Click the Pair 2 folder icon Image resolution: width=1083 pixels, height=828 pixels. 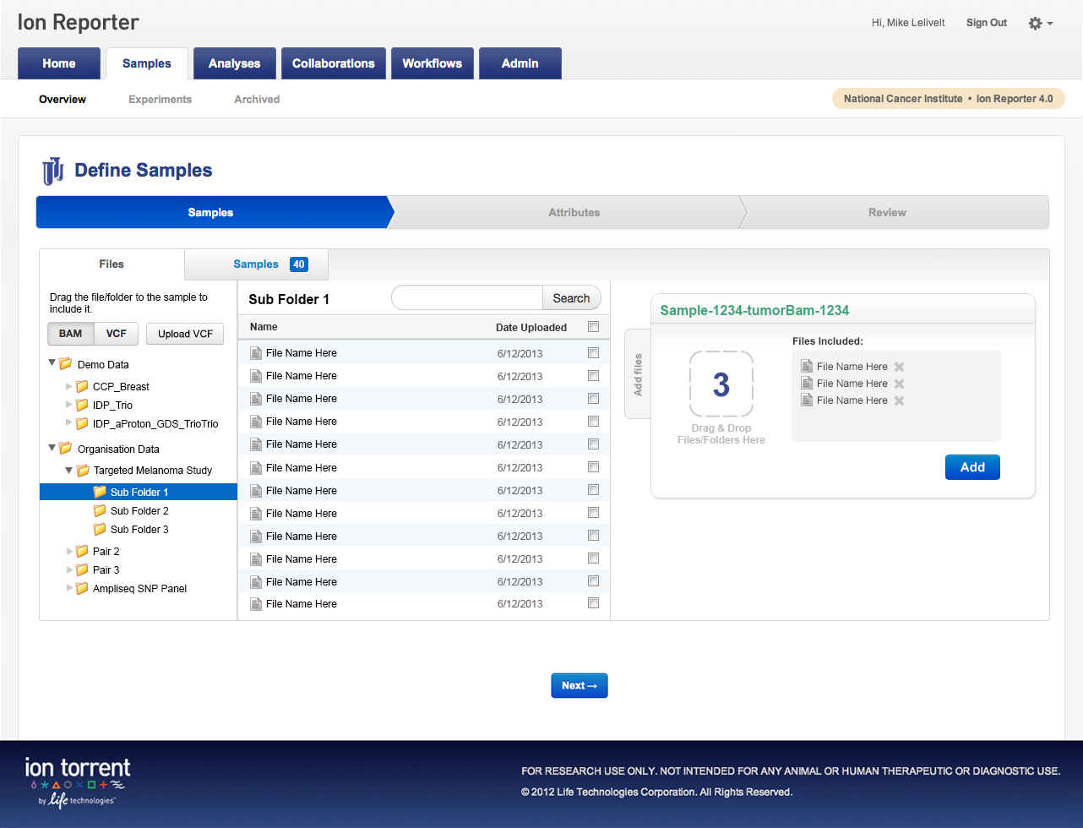[82, 551]
